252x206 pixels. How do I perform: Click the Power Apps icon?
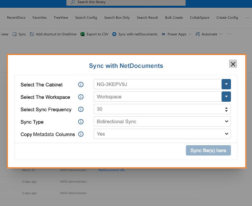[x=163, y=34]
